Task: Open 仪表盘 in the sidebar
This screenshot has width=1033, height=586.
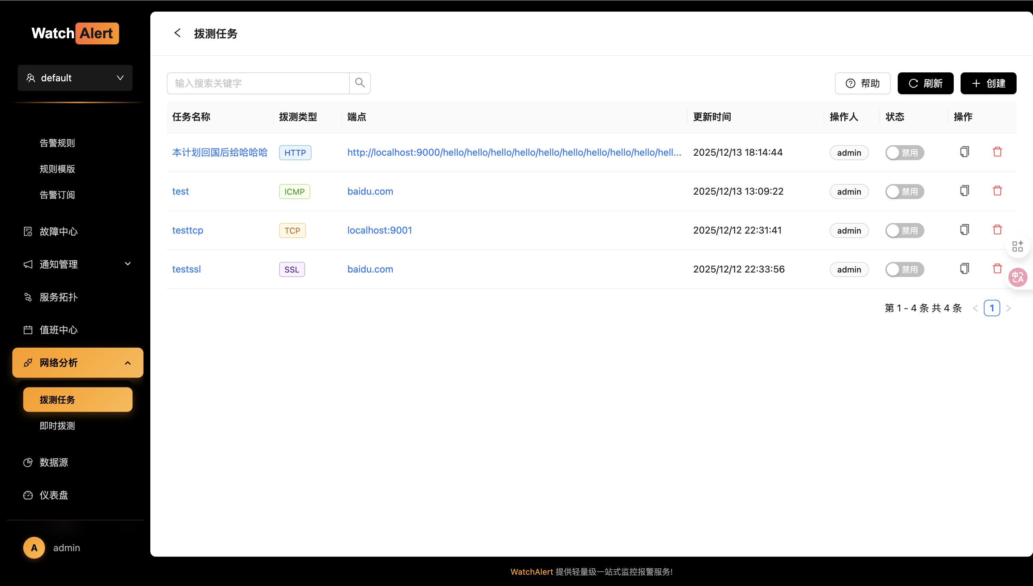Action: click(x=77, y=495)
